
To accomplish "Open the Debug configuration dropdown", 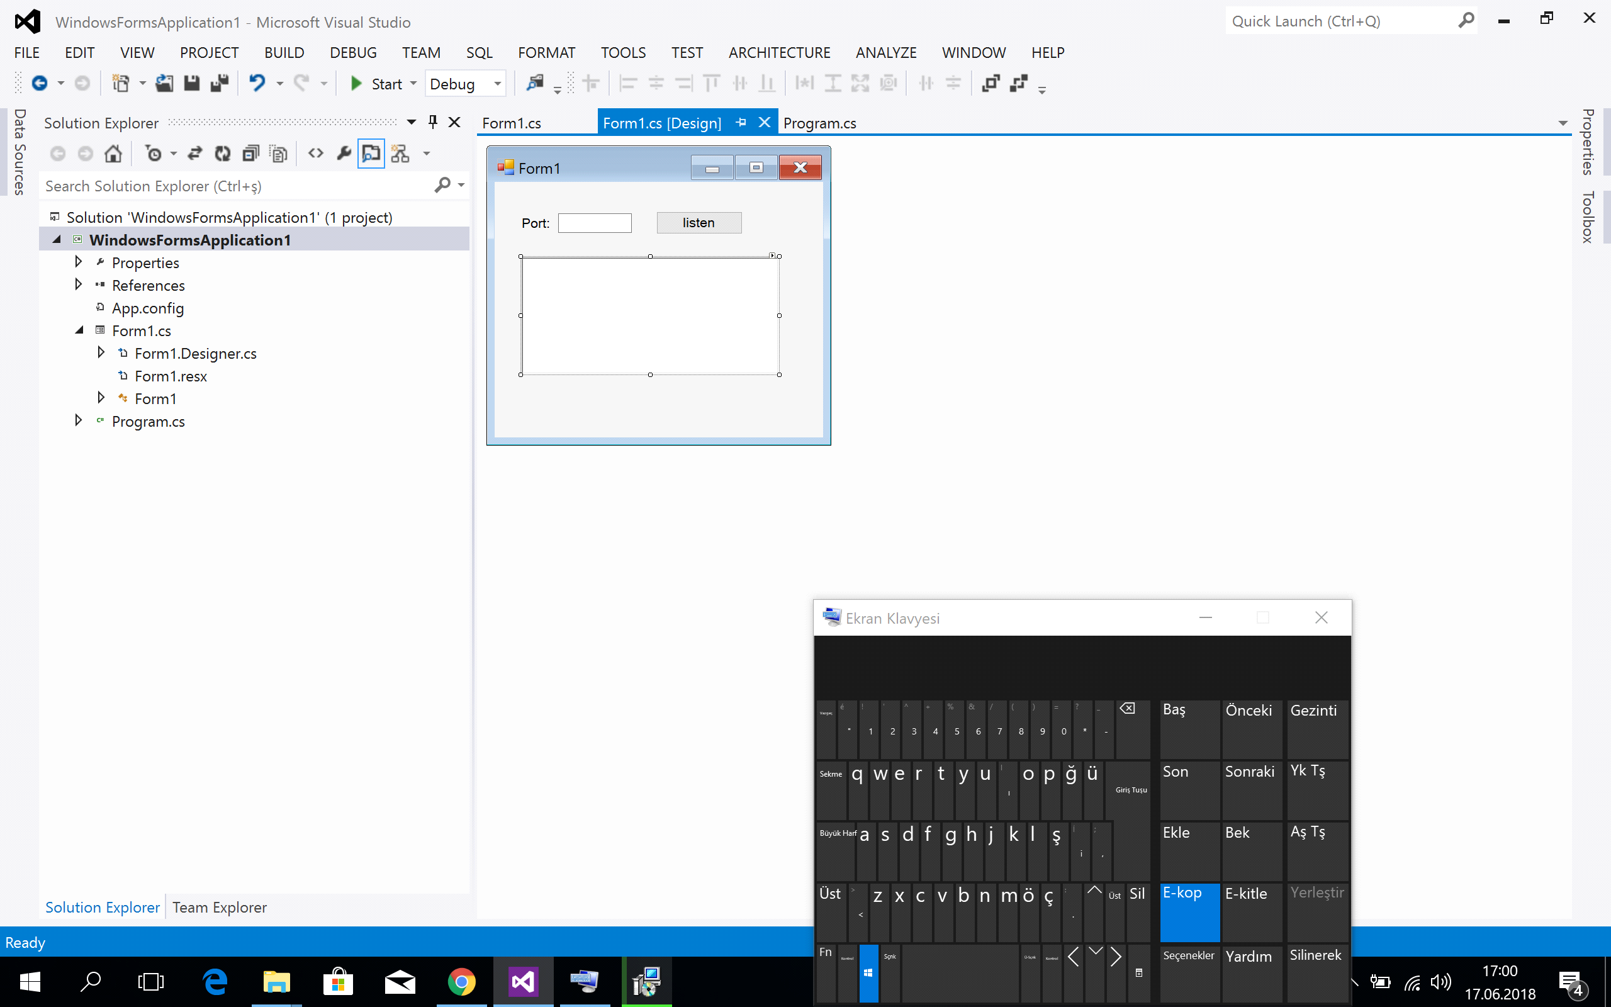I will [x=497, y=84].
